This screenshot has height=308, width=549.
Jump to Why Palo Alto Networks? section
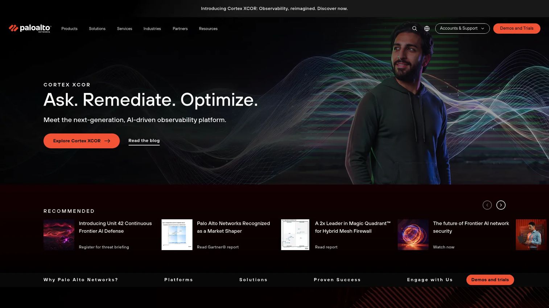(81, 280)
